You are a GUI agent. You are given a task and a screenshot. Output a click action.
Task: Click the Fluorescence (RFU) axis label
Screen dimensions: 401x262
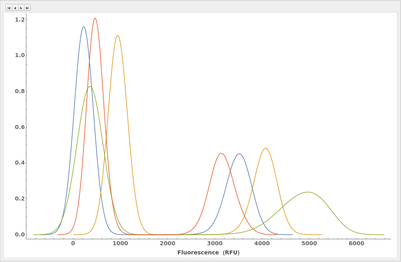pyautogui.click(x=208, y=252)
